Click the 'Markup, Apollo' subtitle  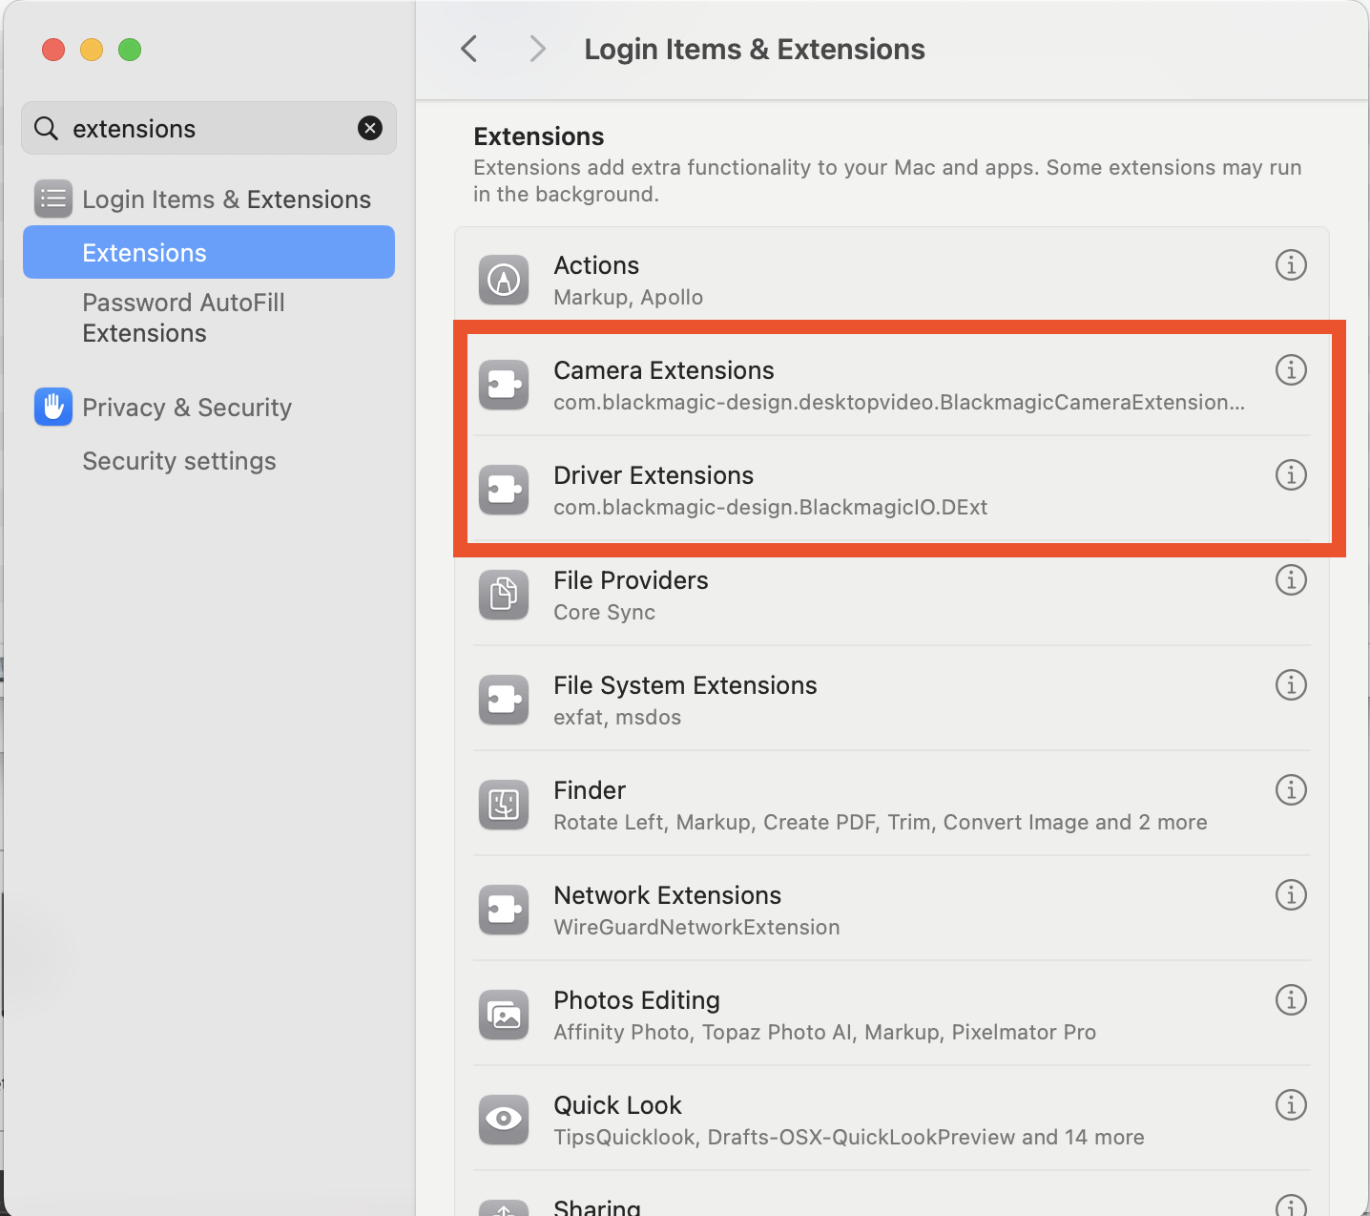point(629,297)
